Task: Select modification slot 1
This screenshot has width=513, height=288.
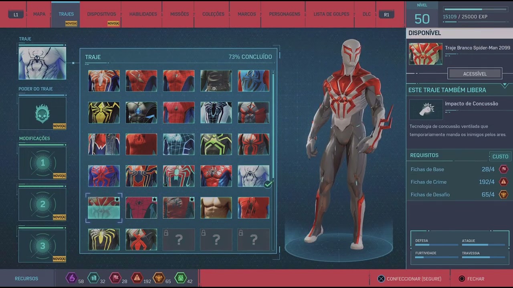Action: pyautogui.click(x=42, y=163)
